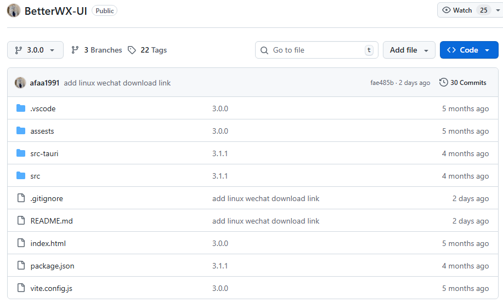Click the clock history icon by 30 Commits
503x303 pixels.
click(x=443, y=83)
